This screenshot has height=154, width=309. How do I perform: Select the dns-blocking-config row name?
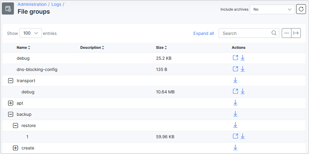click(37, 69)
